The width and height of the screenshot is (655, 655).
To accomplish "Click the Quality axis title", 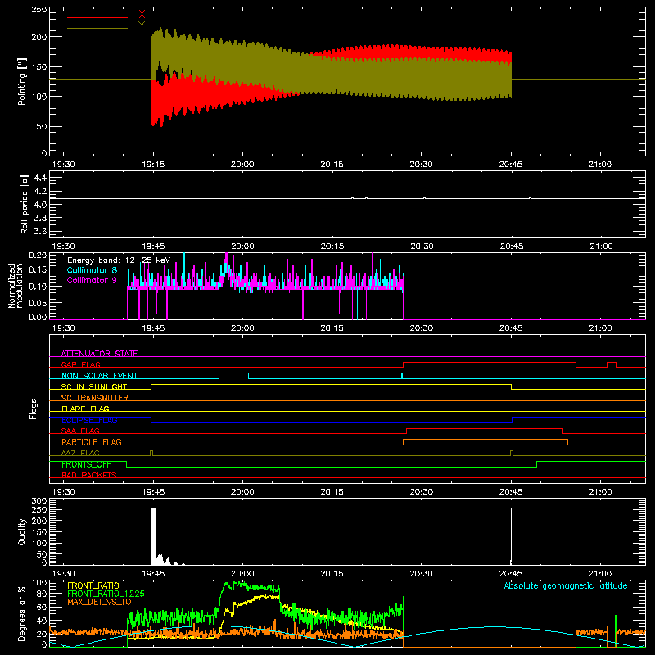I will pyautogui.click(x=22, y=531).
